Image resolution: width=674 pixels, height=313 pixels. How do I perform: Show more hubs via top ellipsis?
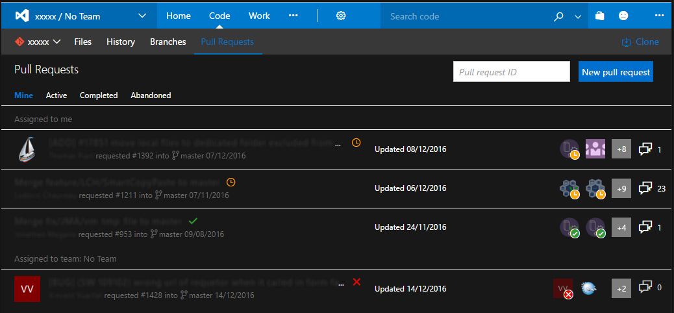click(293, 16)
